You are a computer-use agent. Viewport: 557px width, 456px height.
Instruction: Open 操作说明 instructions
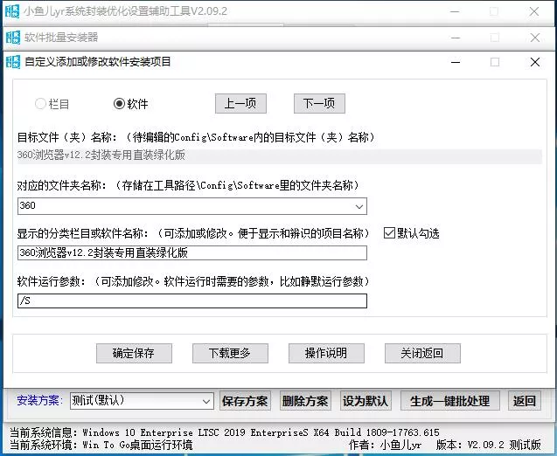(326, 353)
